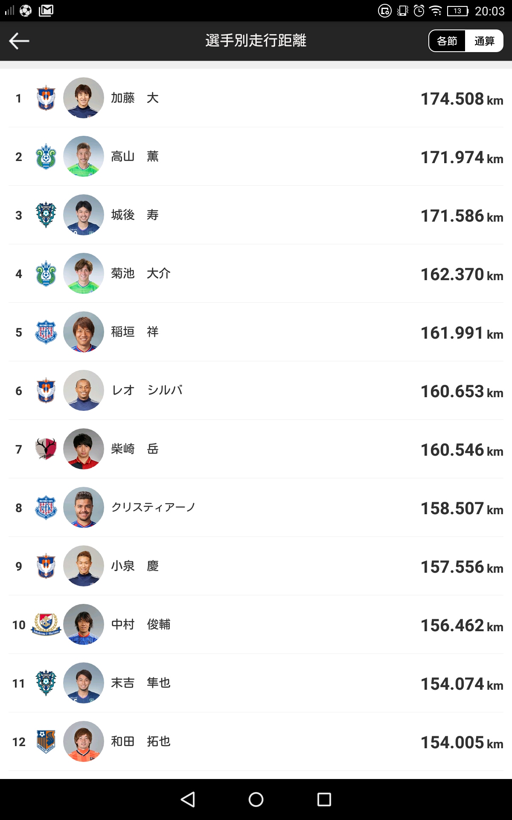512x820 pixels.
Task: Tap the 157.556 km distance for 小泉 慶
Action: 462,567
